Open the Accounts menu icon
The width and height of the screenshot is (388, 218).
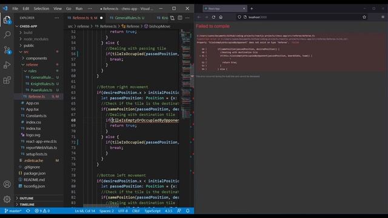click(x=7, y=184)
